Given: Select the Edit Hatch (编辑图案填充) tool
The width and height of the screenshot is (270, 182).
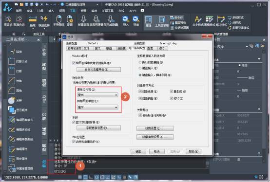Looking at the screenshot, I should click(x=20, y=120).
